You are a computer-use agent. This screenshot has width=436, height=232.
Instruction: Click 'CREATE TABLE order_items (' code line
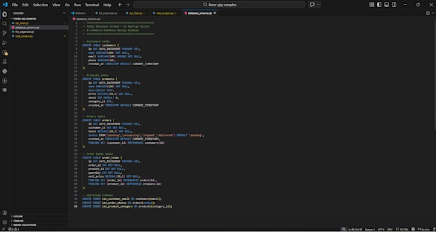(102, 157)
